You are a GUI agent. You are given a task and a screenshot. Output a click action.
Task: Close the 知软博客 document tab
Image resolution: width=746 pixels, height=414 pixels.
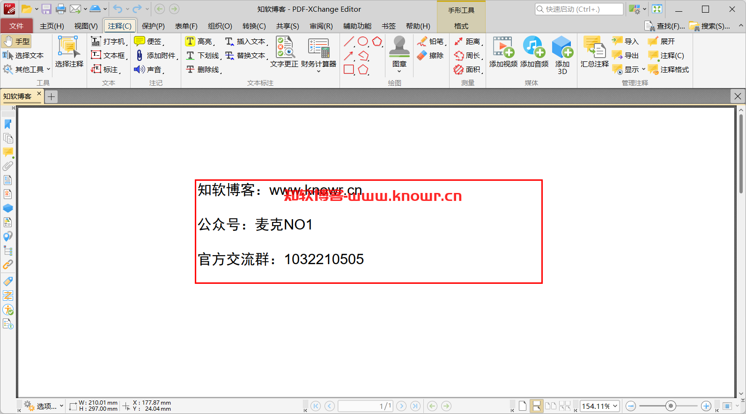39,94
